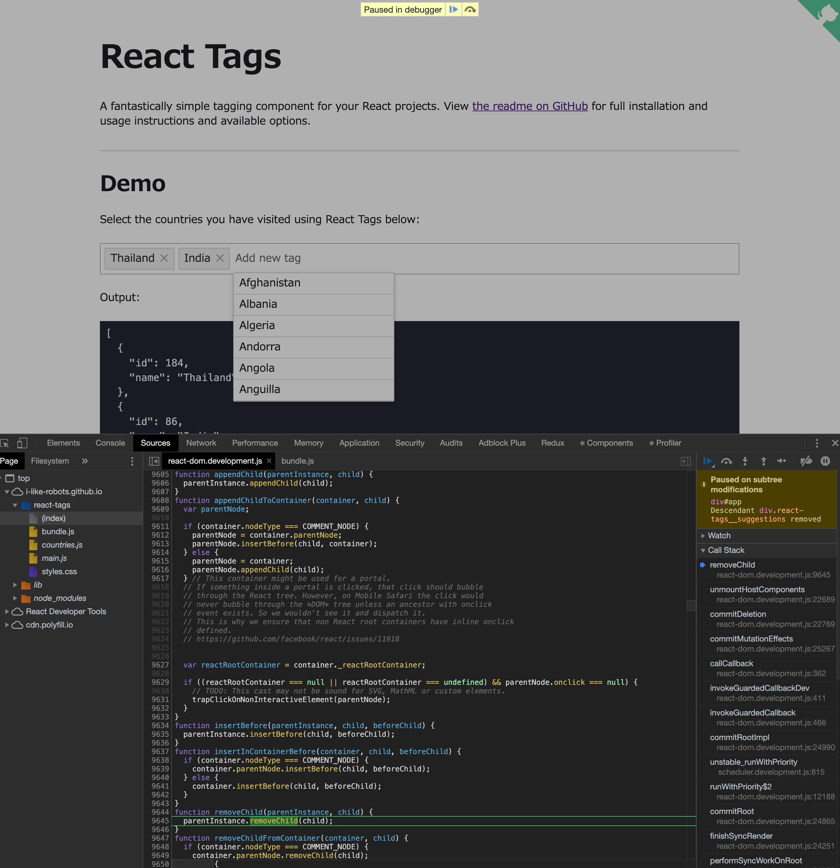Open the Audits tab
The height and width of the screenshot is (868, 840).
[451, 443]
